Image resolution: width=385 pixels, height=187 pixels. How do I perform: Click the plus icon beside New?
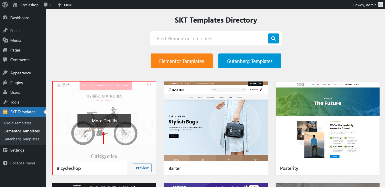[59, 5]
